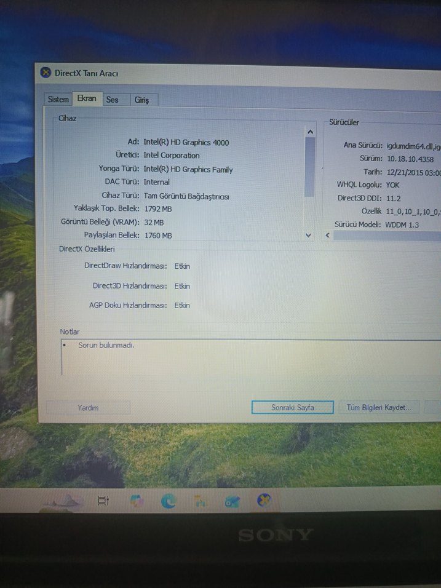
Task: Click the 'Özellik' feature levels value
Action: tap(413, 212)
